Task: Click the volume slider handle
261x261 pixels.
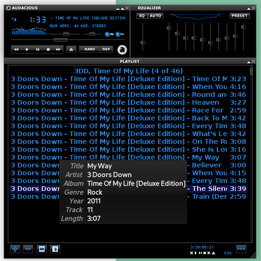Action: coord(66,34)
